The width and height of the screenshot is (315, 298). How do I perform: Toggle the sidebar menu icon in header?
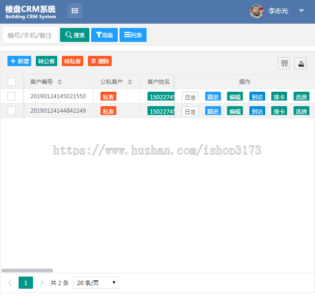click(x=75, y=11)
